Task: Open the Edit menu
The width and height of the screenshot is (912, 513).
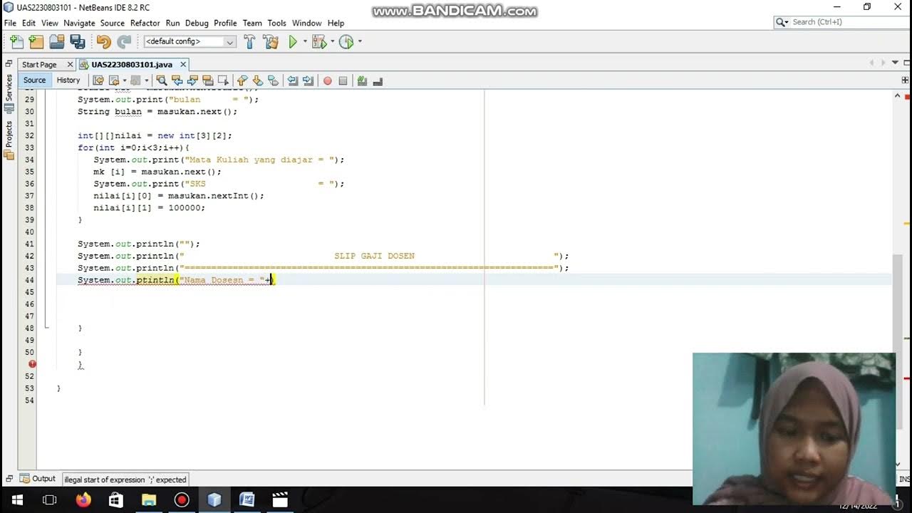Action: (x=28, y=23)
